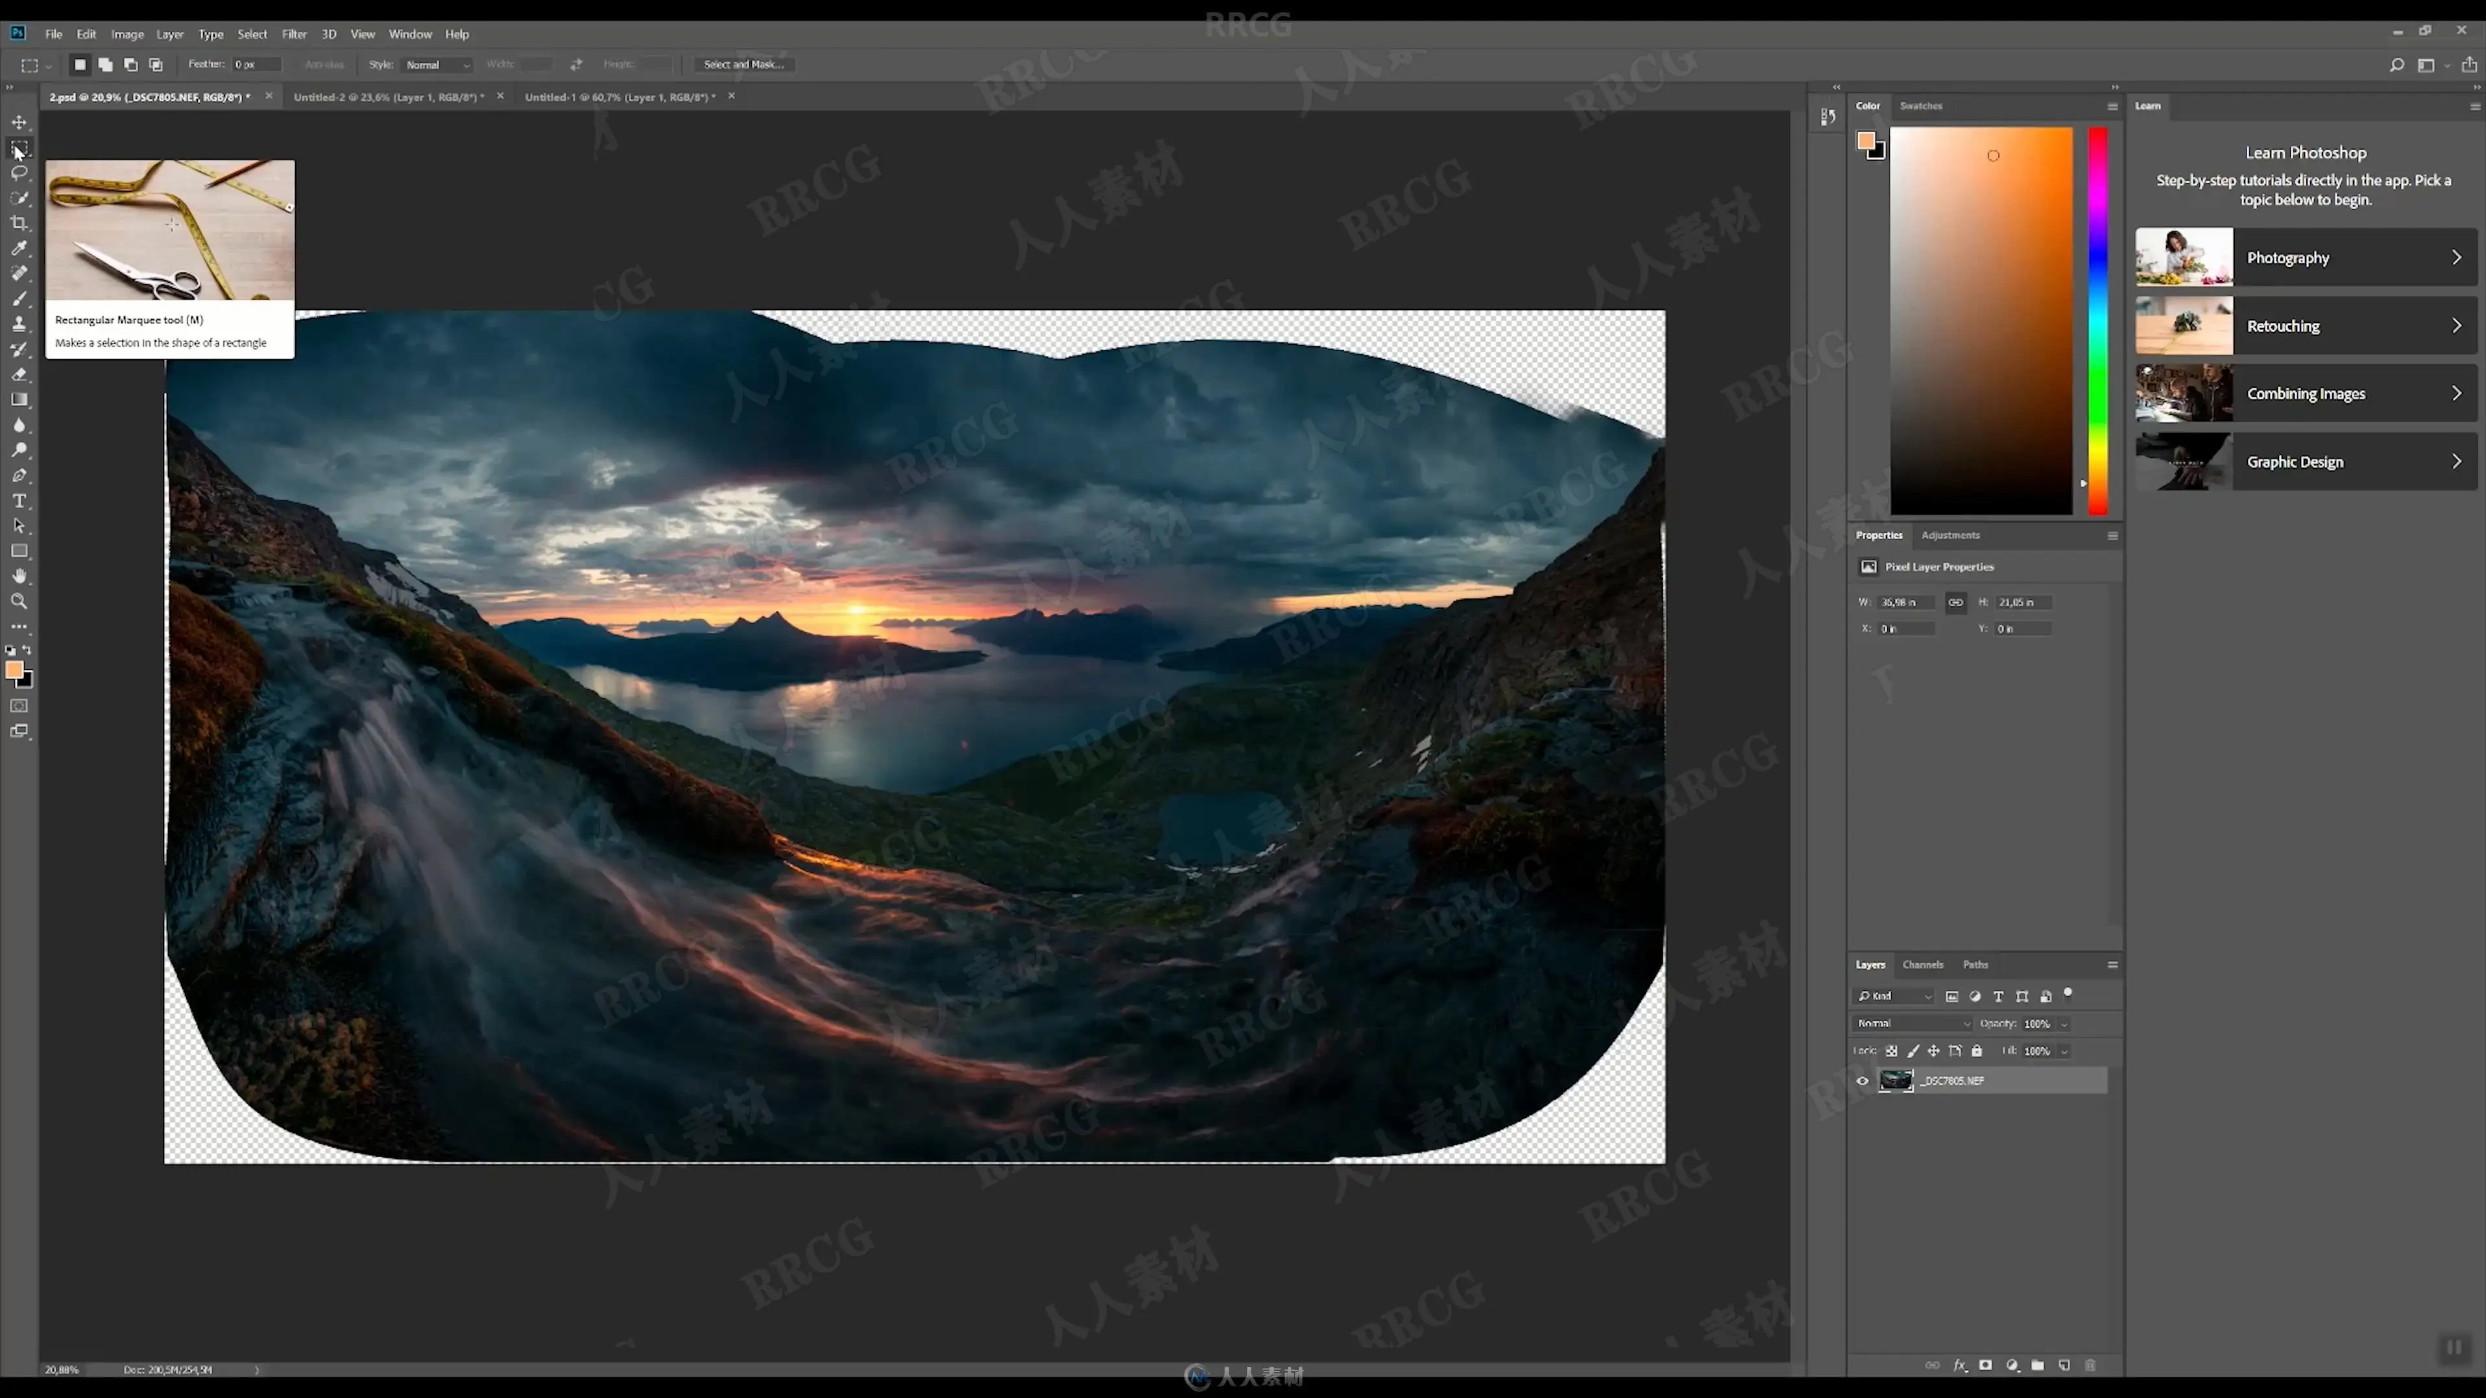2486x1398 pixels.
Task: Select the Crop tool
Action: 19,223
